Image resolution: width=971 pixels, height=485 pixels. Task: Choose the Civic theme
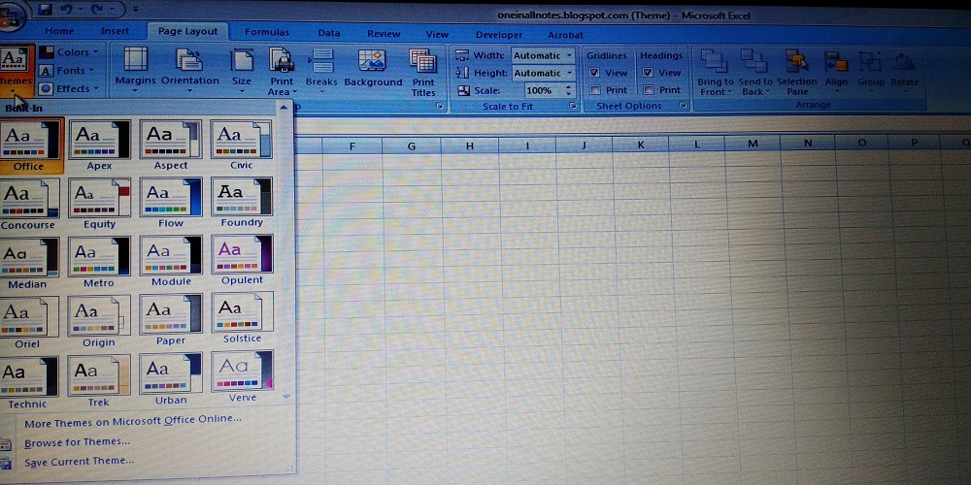click(242, 146)
